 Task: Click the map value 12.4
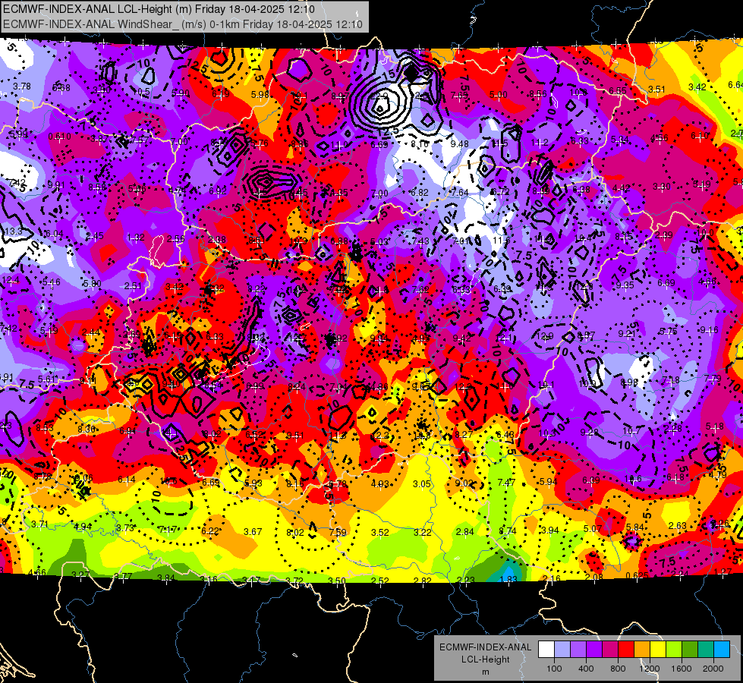click(11, 280)
